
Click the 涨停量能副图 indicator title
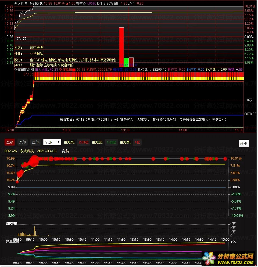(x=24, y=70)
